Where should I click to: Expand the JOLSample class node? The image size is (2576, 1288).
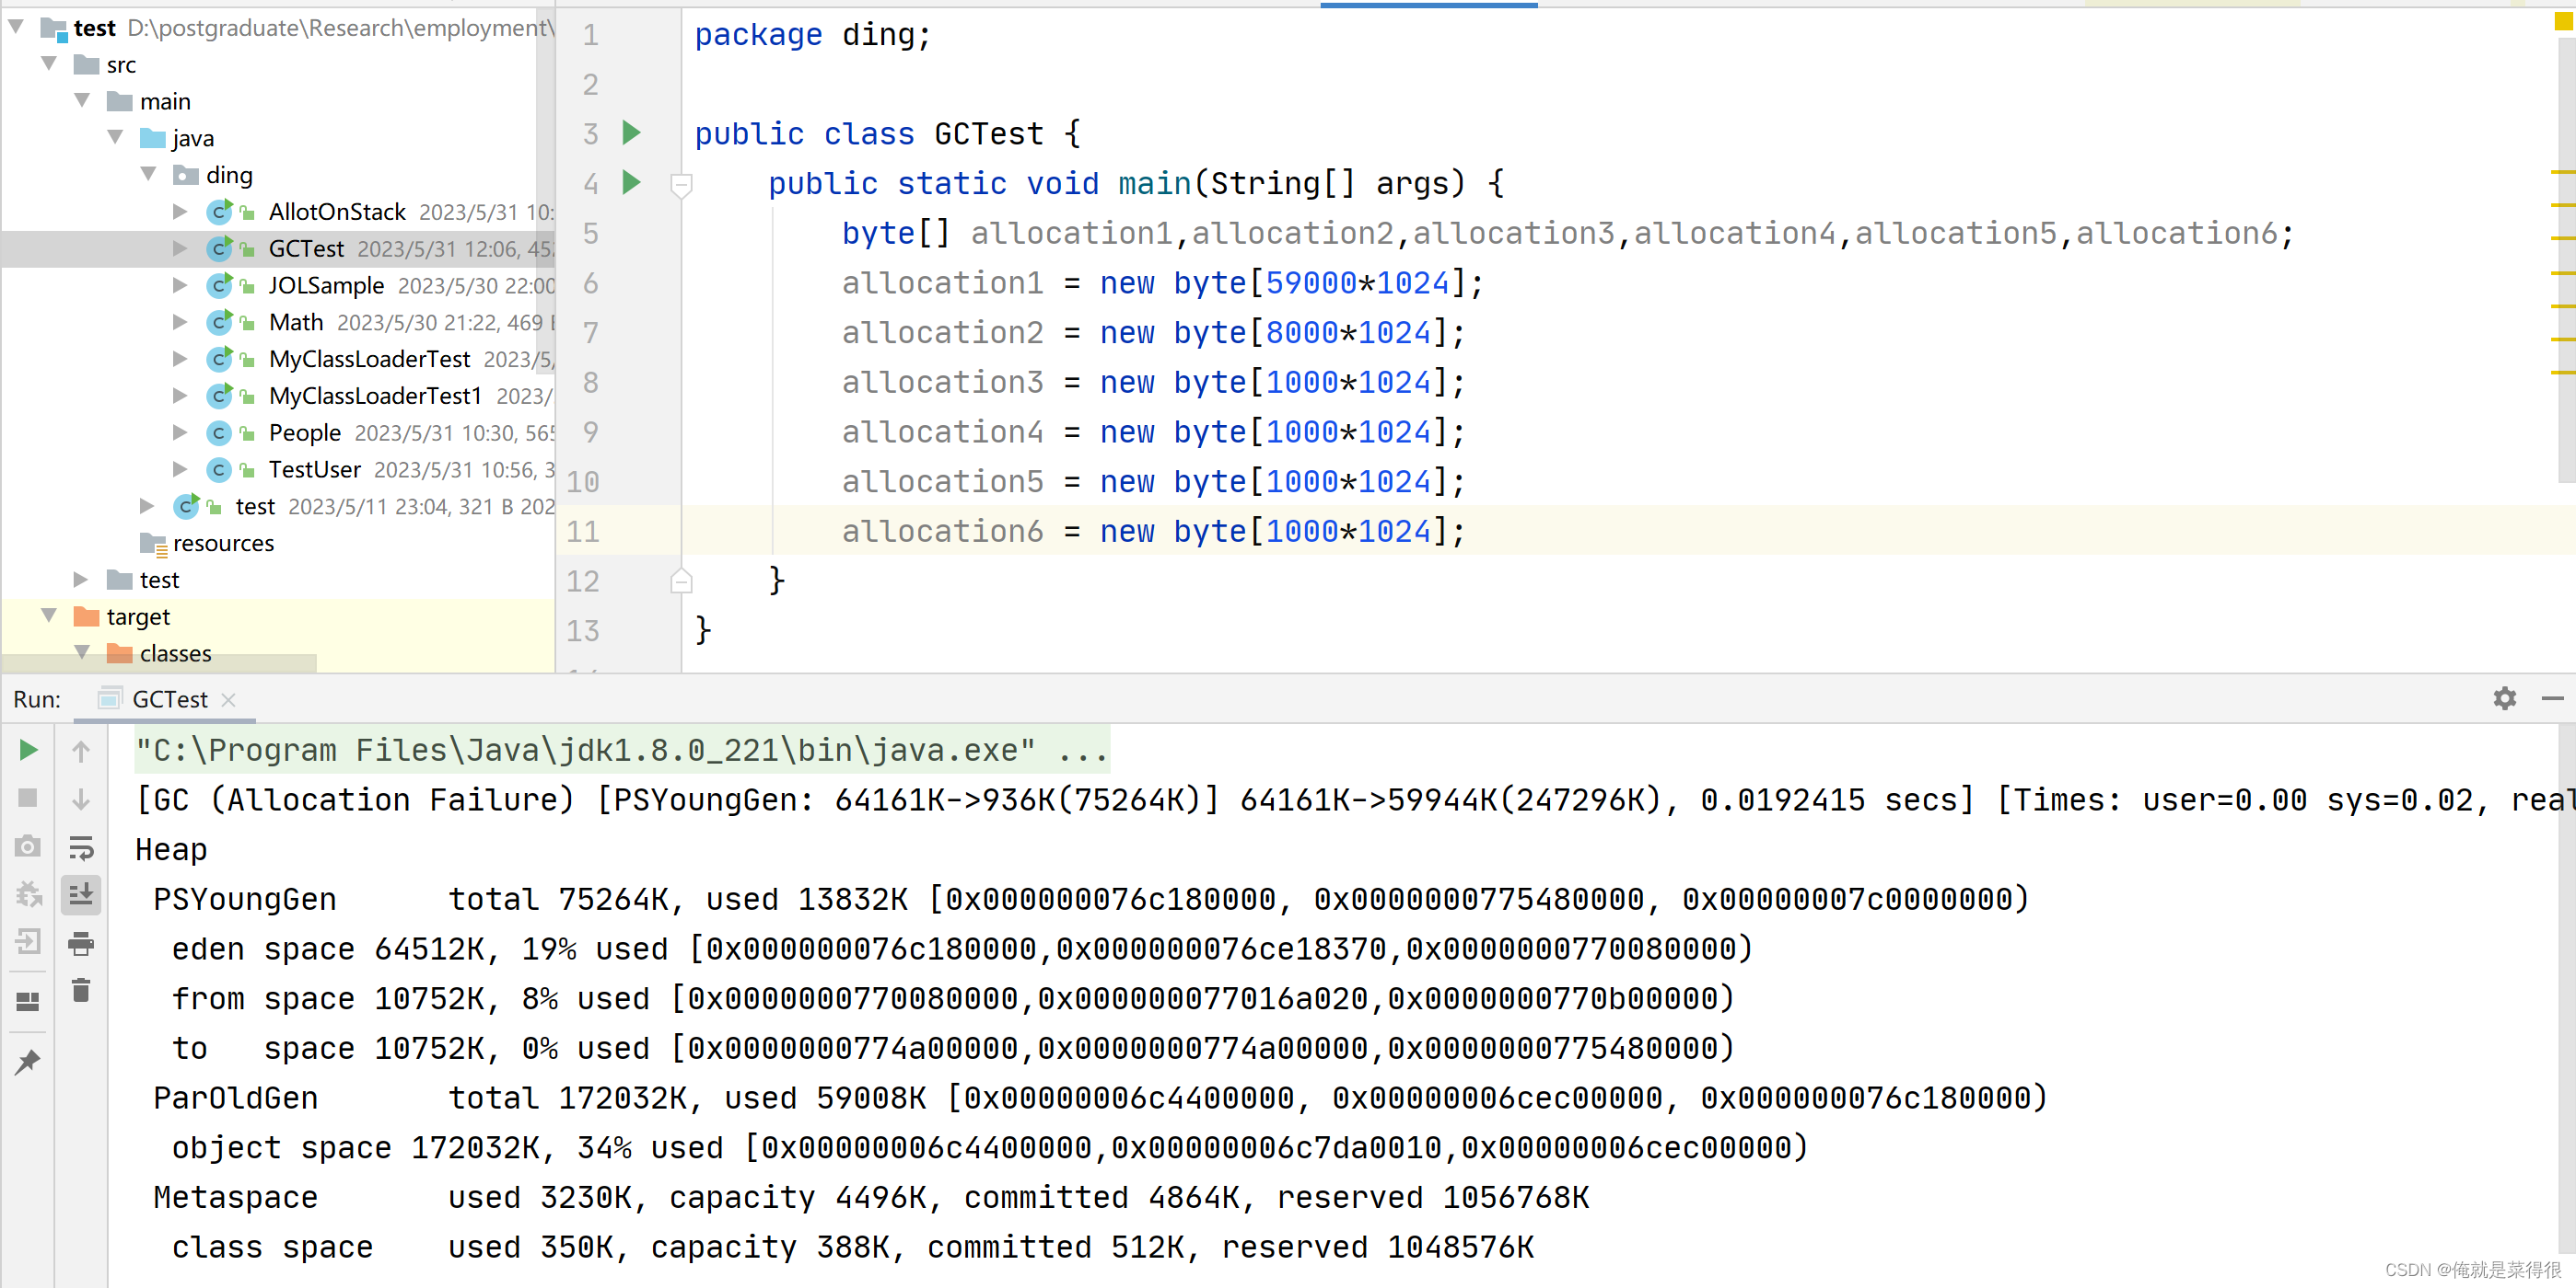(180, 285)
